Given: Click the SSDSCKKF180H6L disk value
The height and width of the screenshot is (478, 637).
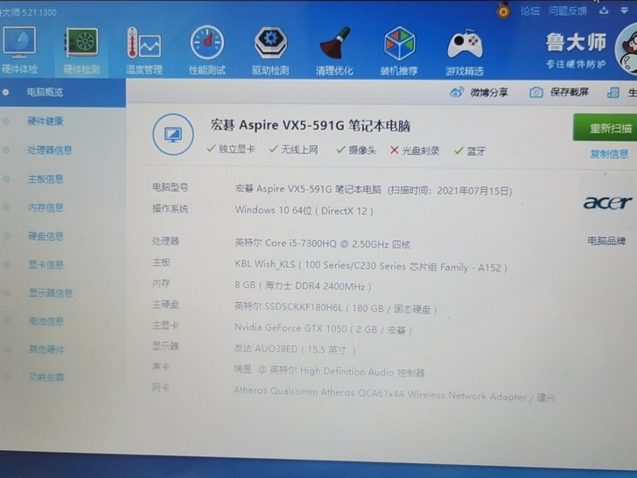Looking at the screenshot, I should pos(336,307).
